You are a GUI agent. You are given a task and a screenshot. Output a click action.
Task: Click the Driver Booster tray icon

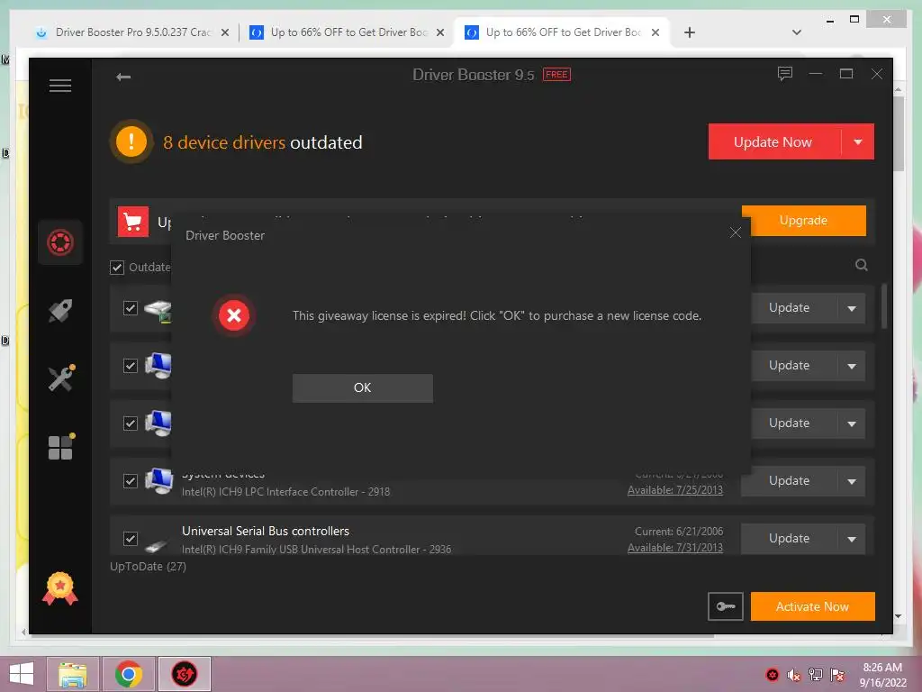[772, 675]
